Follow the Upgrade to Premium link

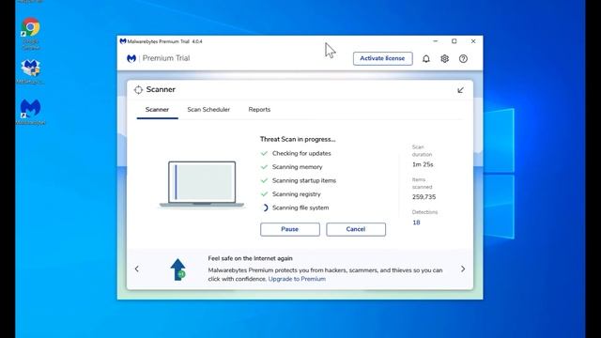[x=297, y=279]
